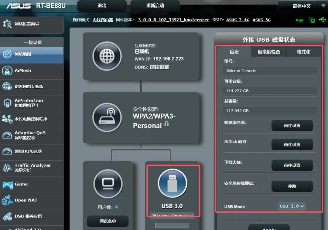This screenshot has height=230, width=328.
Task: Open the network setup wizard icon
Action: [7, 24]
